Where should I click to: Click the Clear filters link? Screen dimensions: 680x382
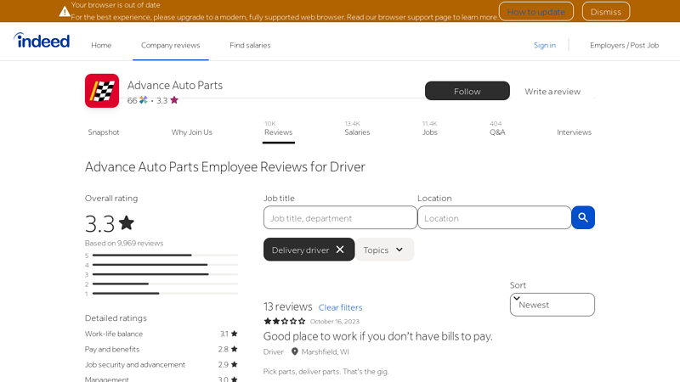[x=341, y=307]
